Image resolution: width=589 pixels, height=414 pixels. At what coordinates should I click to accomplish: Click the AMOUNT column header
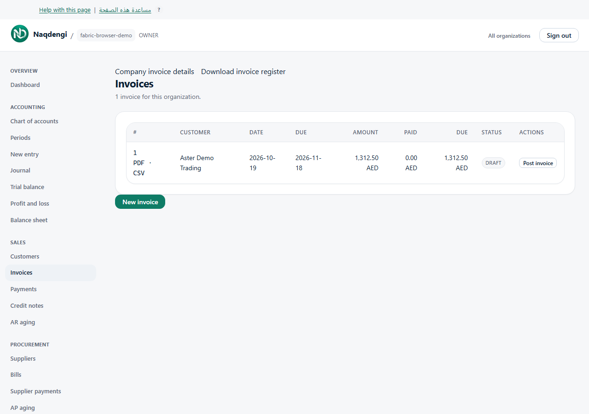pyautogui.click(x=365, y=132)
